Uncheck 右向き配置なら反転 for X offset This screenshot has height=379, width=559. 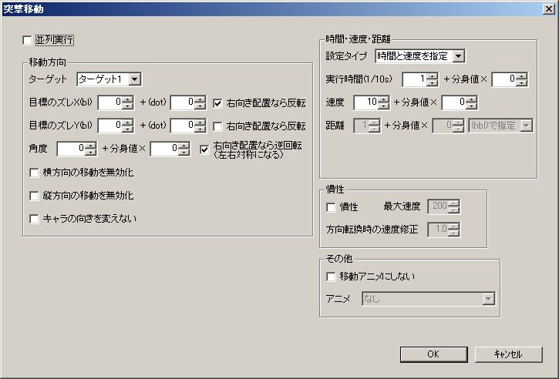coord(218,102)
